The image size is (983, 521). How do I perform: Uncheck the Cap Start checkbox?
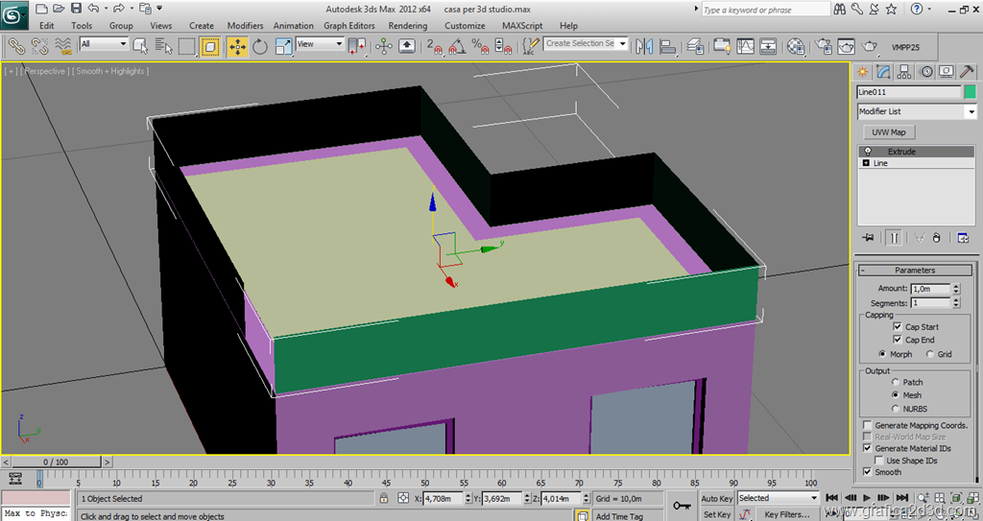click(x=897, y=327)
